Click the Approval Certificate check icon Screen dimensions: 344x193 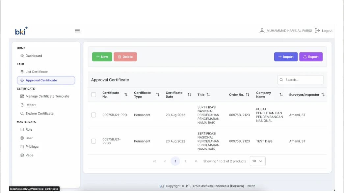[x=22, y=80]
